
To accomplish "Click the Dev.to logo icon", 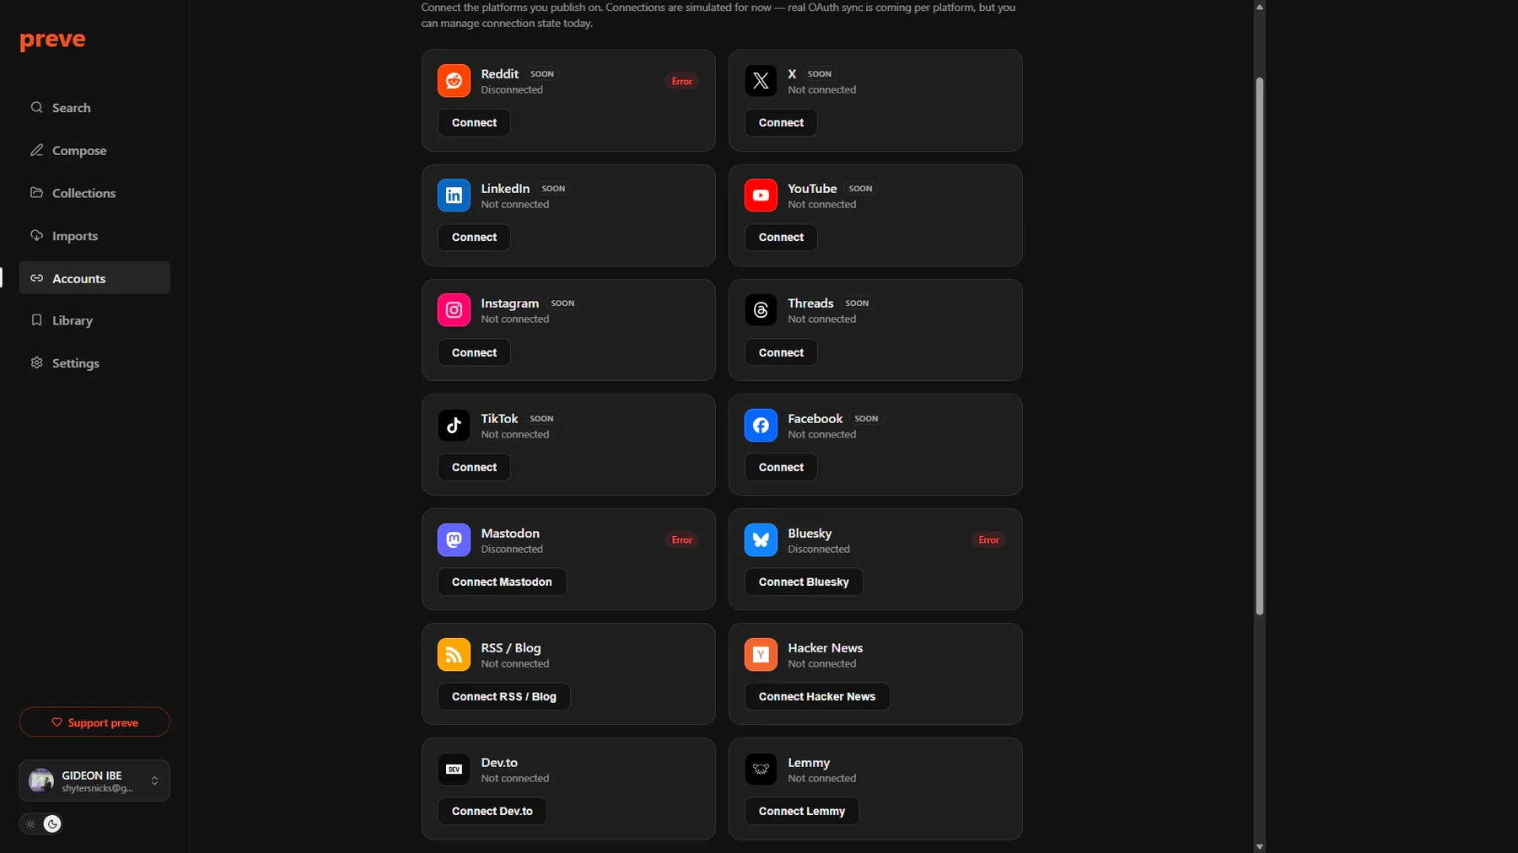I will click(454, 770).
